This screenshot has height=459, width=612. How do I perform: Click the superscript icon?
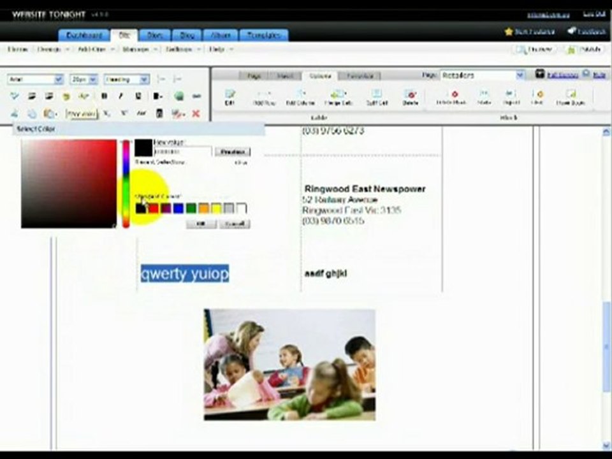(x=124, y=113)
